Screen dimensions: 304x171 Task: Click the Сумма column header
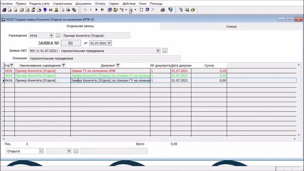click(209, 66)
